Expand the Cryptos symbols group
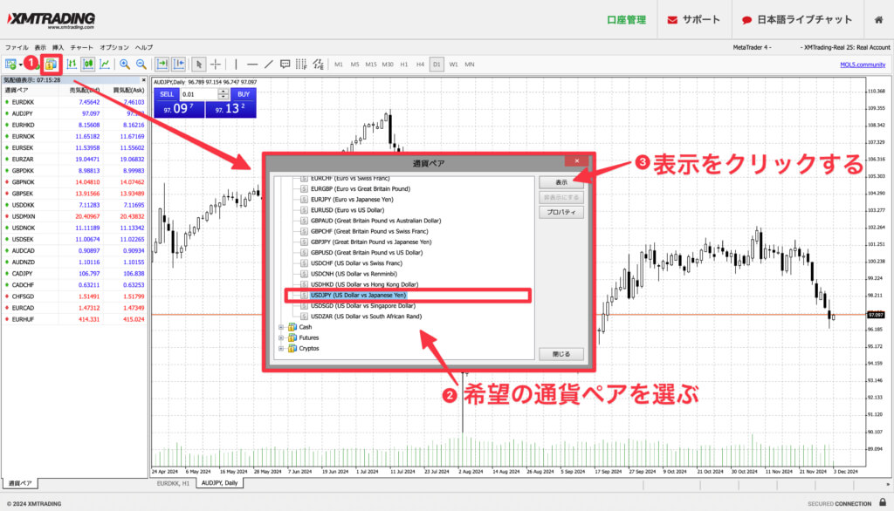This screenshot has width=894, height=511. click(282, 348)
